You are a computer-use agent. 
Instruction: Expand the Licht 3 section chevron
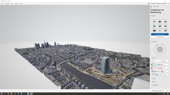click(x=168, y=82)
